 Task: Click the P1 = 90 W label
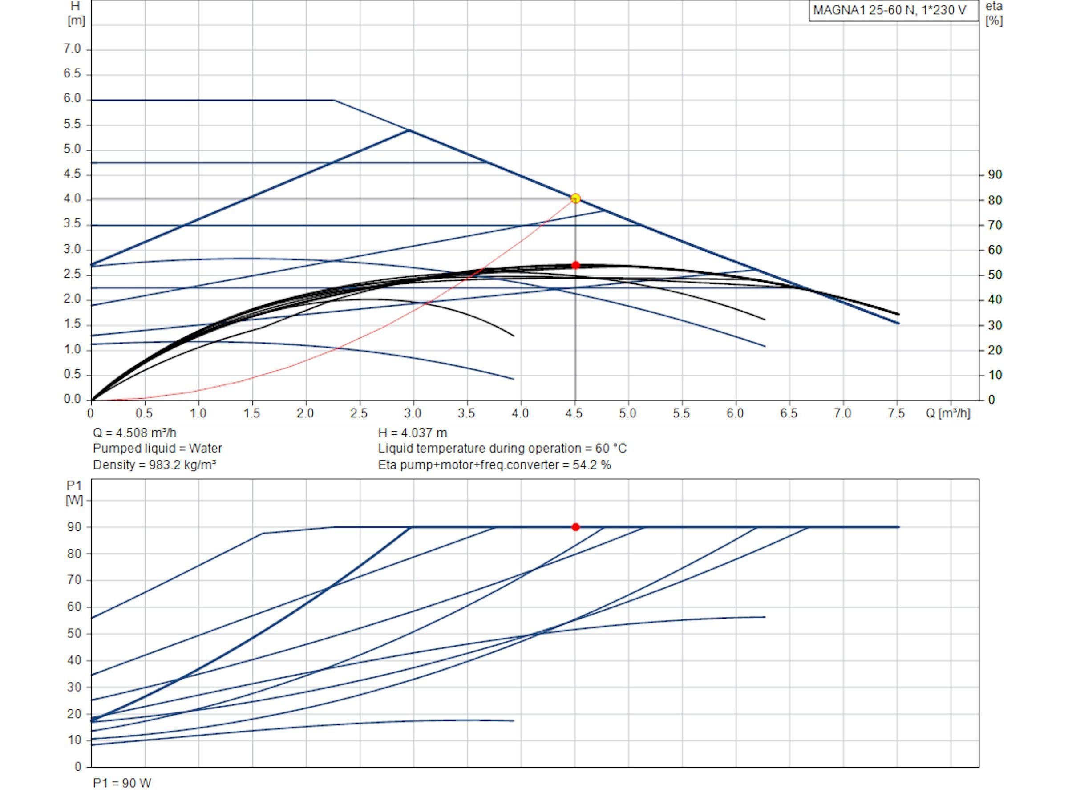[x=122, y=783]
